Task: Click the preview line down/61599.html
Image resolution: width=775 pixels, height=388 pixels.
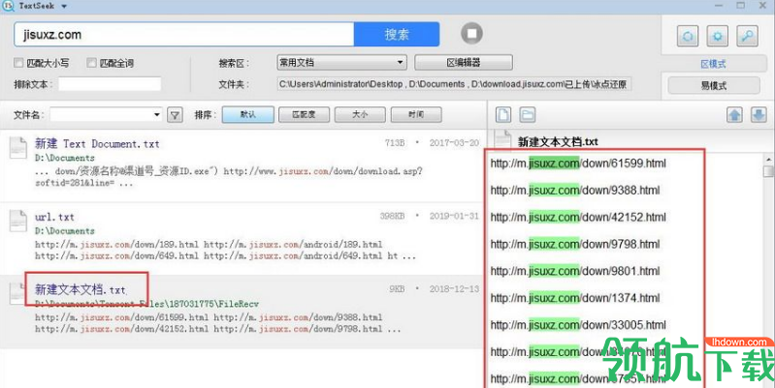Action: click(578, 164)
